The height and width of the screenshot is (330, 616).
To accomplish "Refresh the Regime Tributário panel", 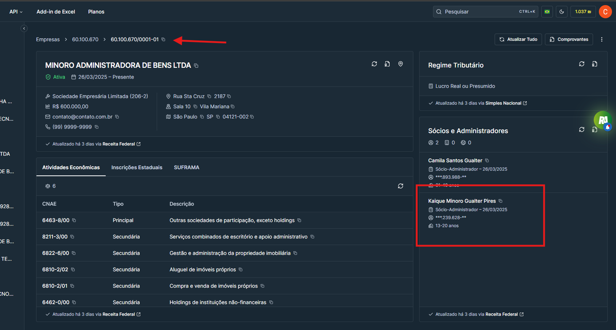I will click(x=582, y=64).
